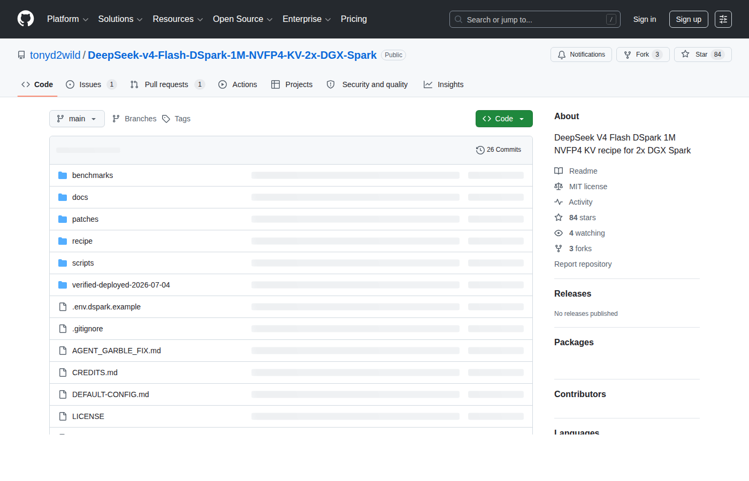
Task: View the Branches list
Action: tap(134, 119)
